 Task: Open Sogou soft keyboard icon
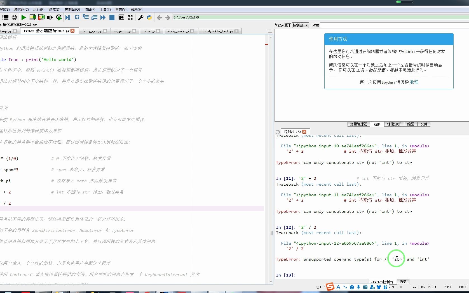click(x=365, y=287)
